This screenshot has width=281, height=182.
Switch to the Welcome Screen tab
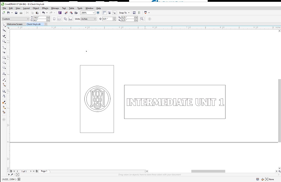tap(15, 24)
